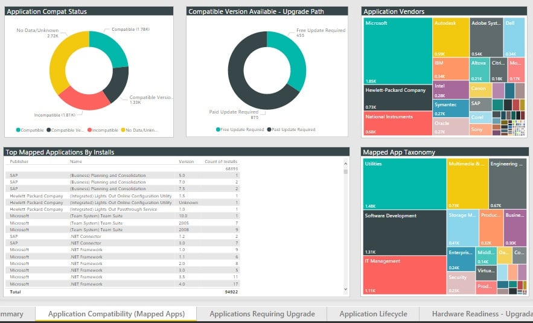Select Lights Out Passthrough Service row

(x=123, y=209)
